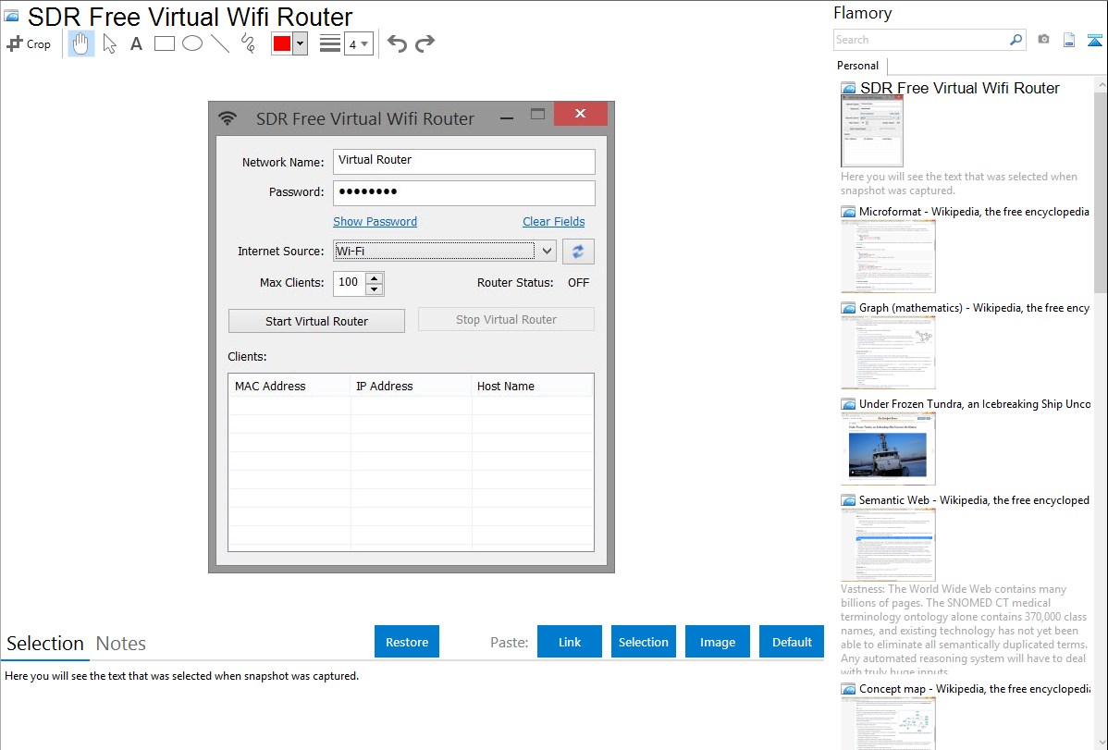1108x750 pixels.
Task: Click the Selection paste button
Action: [644, 642]
